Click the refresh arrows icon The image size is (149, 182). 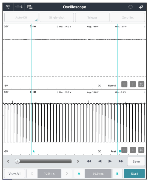click(130, 7)
